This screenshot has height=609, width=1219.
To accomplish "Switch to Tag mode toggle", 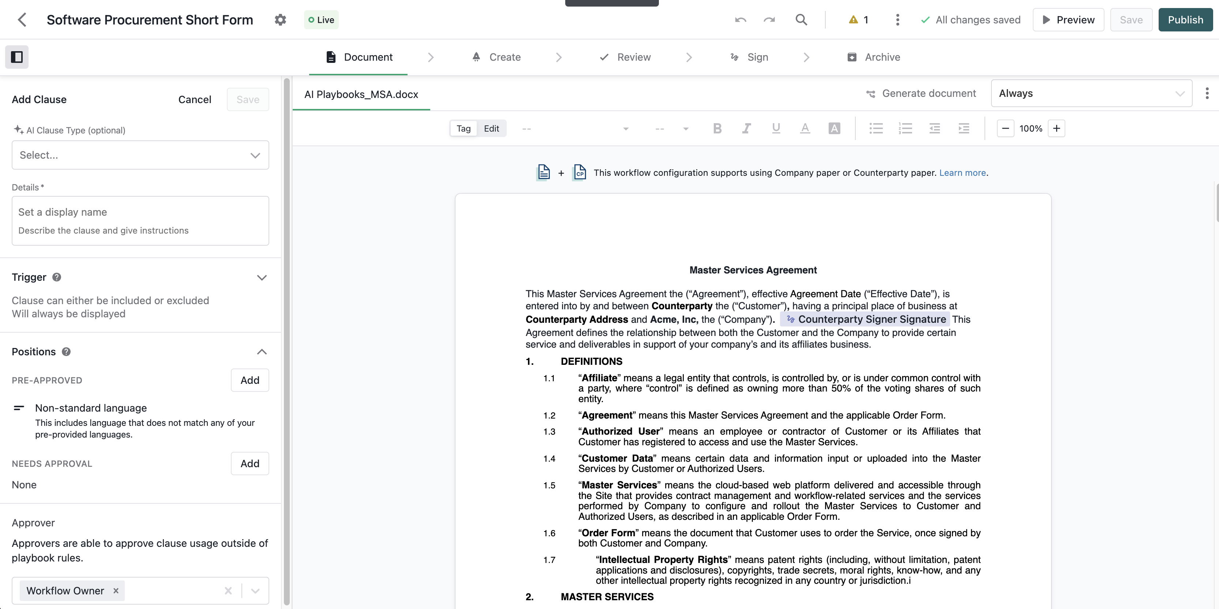I will (463, 129).
